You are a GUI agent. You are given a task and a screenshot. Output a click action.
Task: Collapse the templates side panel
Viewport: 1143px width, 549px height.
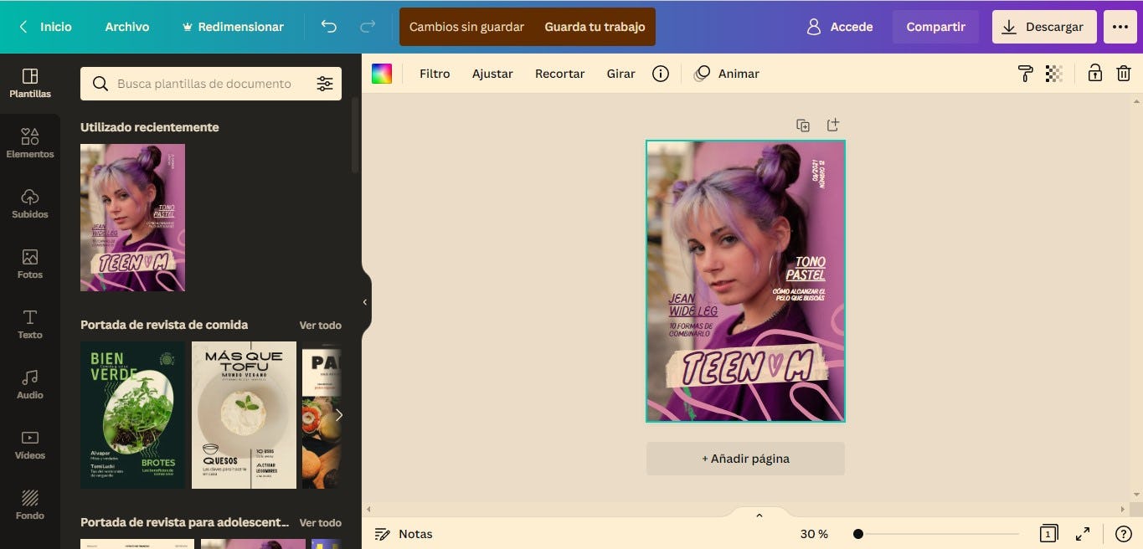click(x=364, y=301)
